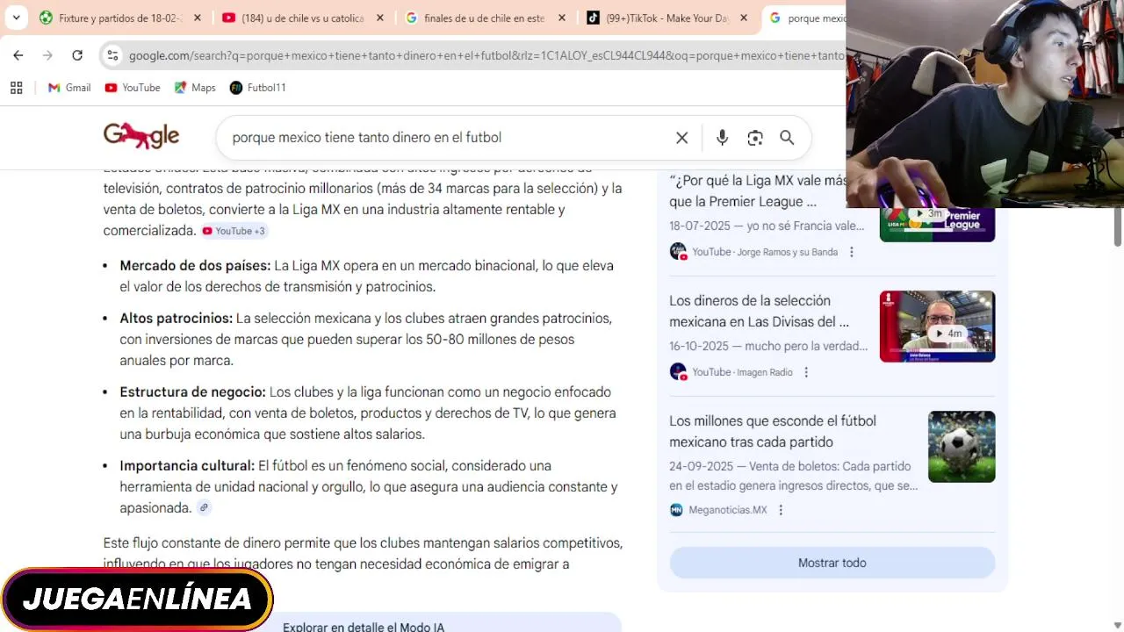The height and width of the screenshot is (632, 1124).
Task: Start voice search with microphone icon
Action: point(722,138)
